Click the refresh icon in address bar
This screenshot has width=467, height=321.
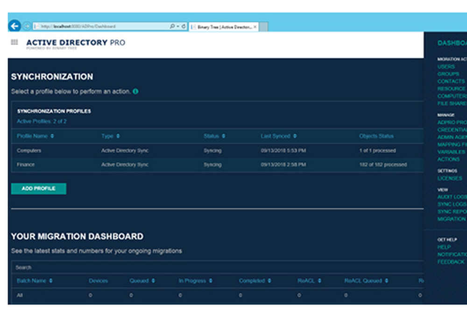(184, 26)
